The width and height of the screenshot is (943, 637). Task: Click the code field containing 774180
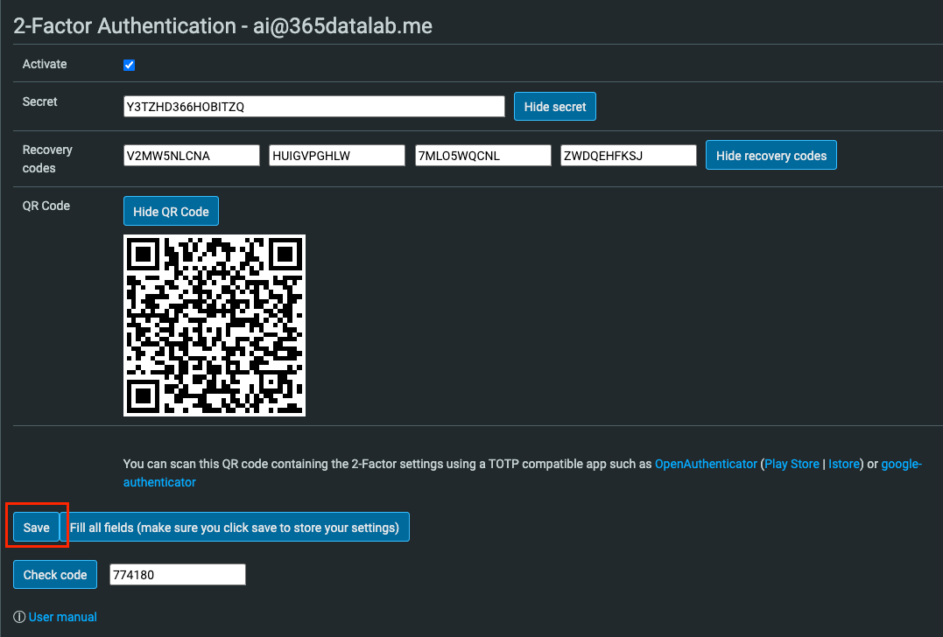pyautogui.click(x=178, y=575)
